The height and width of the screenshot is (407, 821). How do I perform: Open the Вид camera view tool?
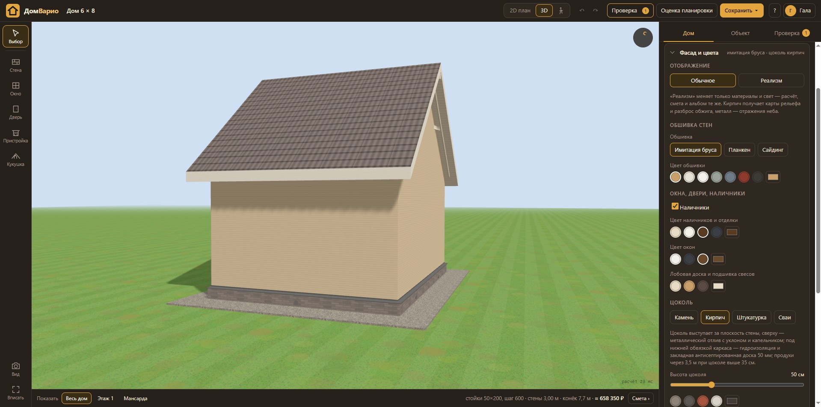click(x=15, y=369)
